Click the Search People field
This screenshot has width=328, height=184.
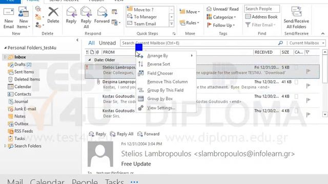(262, 9)
